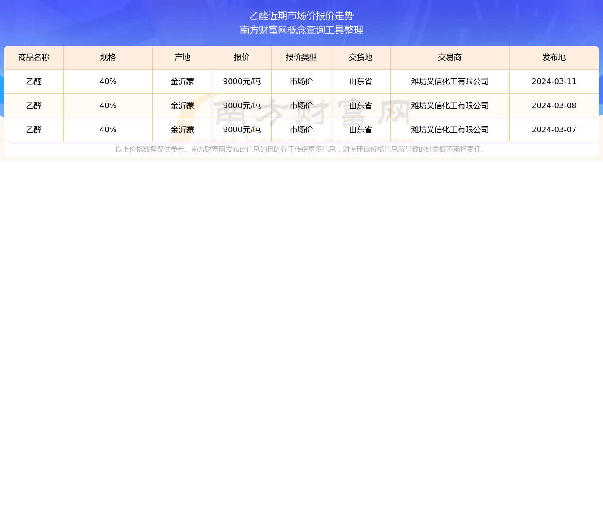Click 9000元/吨 in the 2024-03-07 row

tap(242, 130)
